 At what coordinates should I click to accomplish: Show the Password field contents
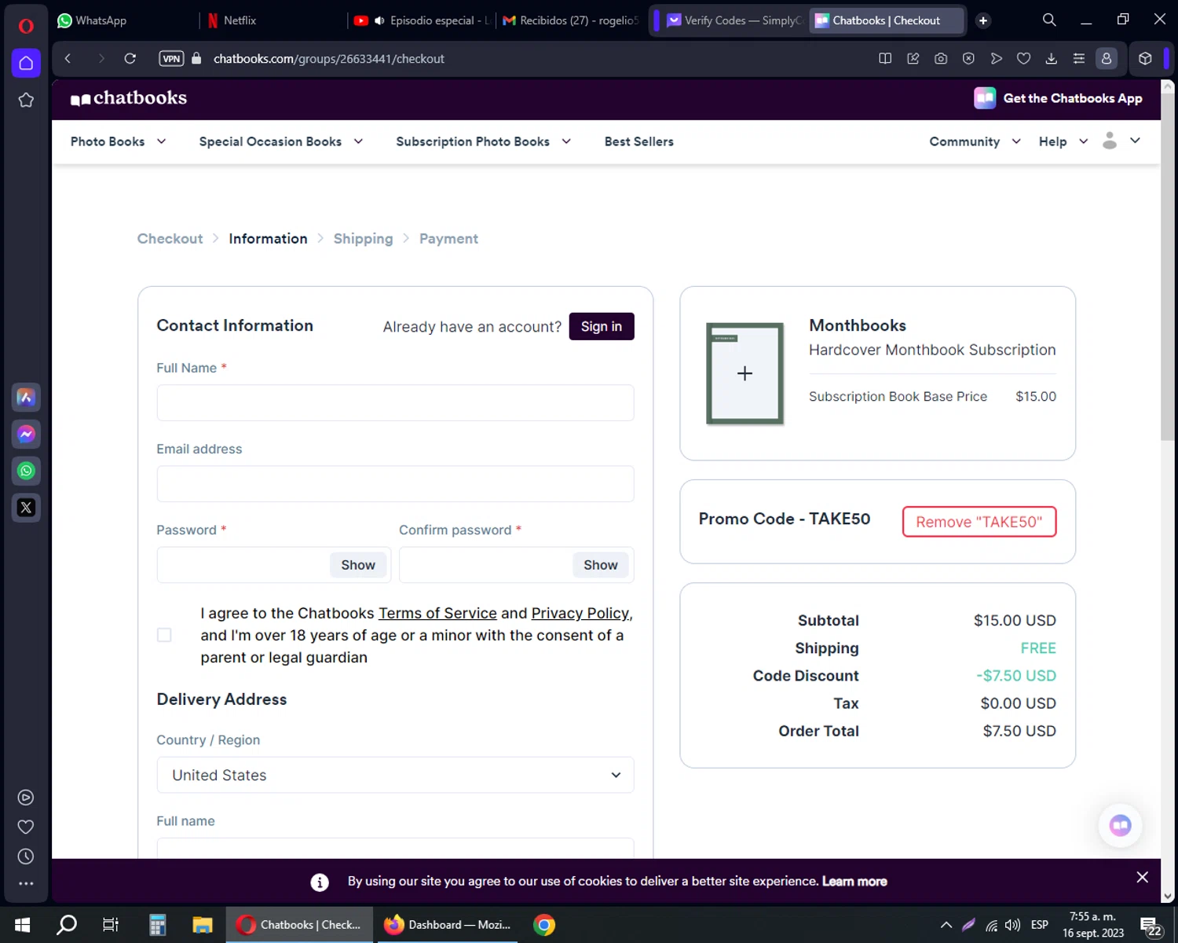[358, 564]
